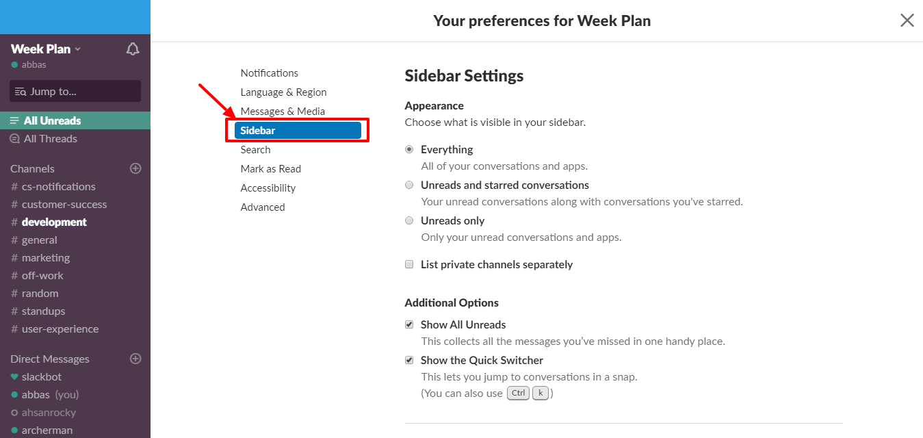Click the hash icon before development channel

click(15, 222)
